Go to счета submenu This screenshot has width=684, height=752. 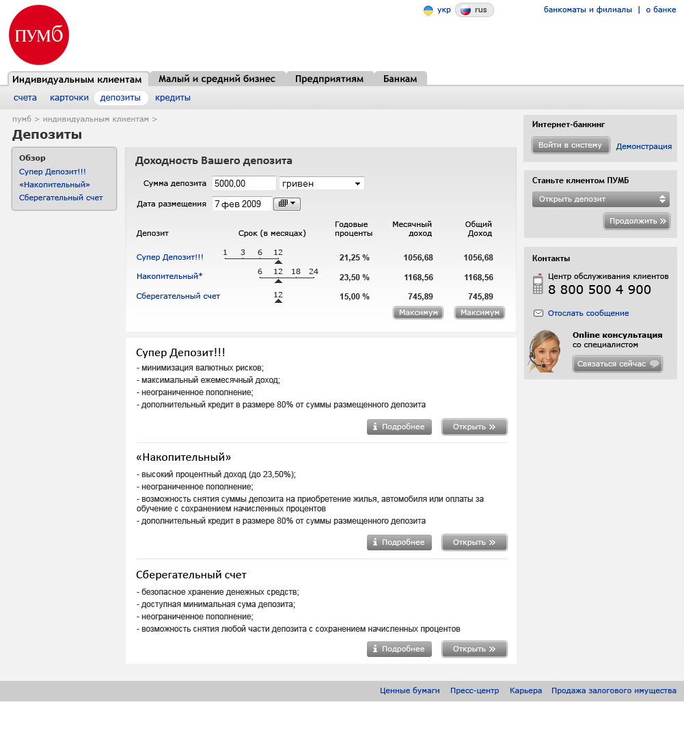[x=25, y=98]
